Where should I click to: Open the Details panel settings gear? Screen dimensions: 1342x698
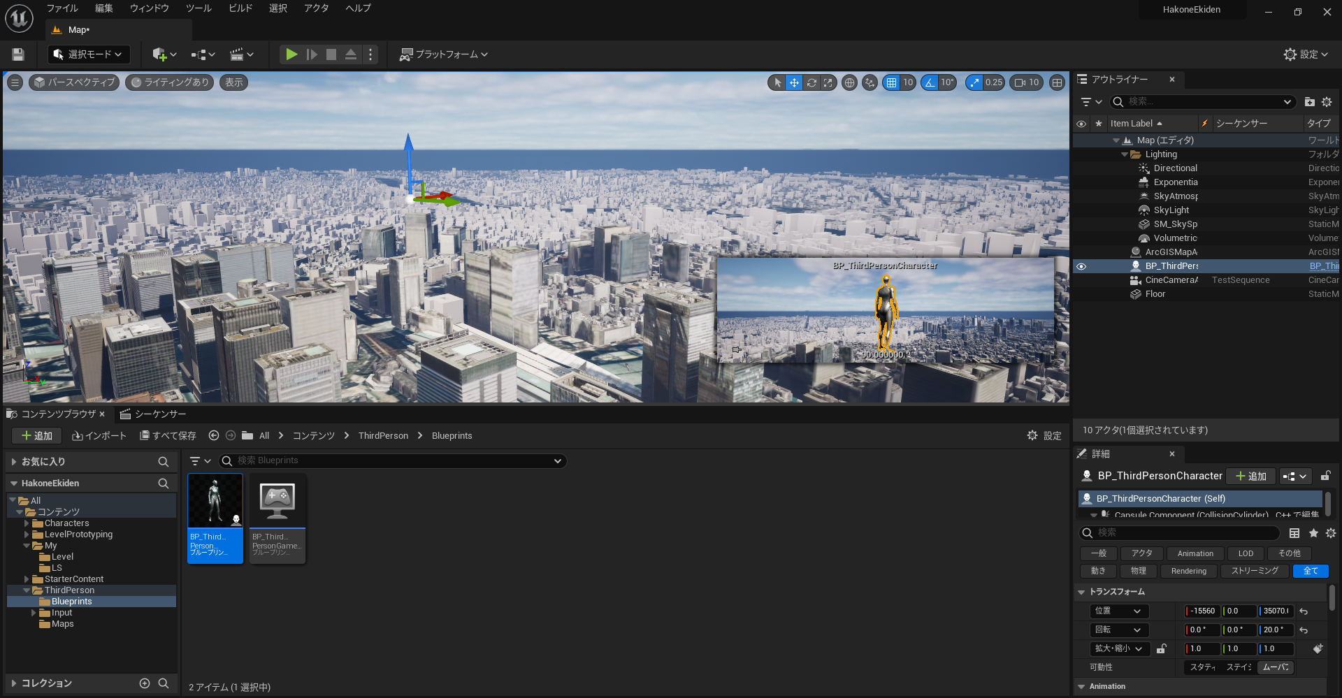(1331, 533)
